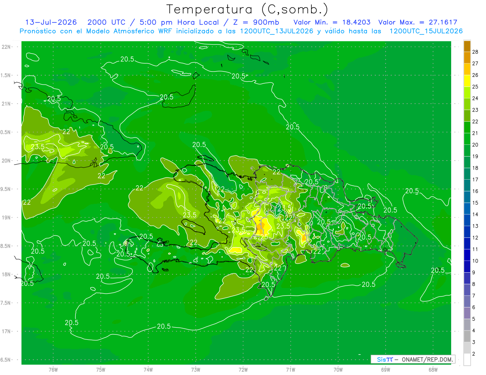Pick the legend swatch between 27 and 28
The width and height of the screenshot is (486, 375).
[x=467, y=57]
